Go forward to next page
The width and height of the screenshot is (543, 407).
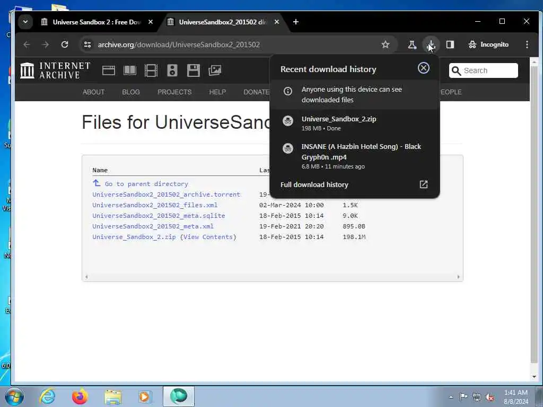coord(46,45)
